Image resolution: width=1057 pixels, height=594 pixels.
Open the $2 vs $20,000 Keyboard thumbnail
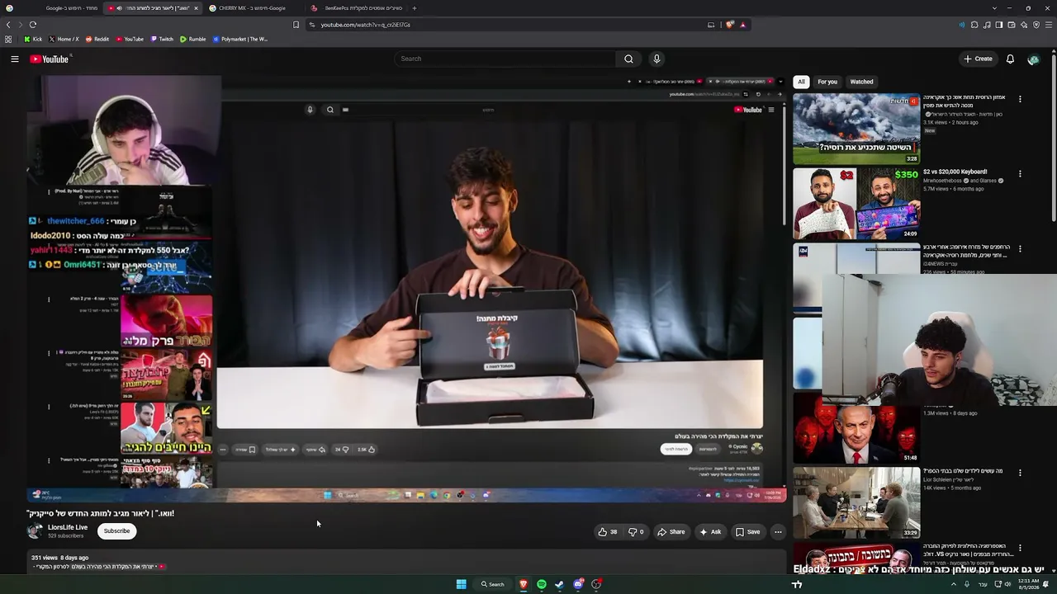point(856,204)
